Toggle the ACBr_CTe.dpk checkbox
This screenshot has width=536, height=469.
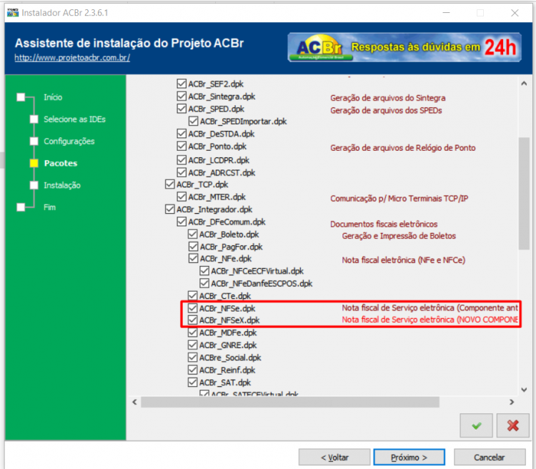pyautogui.click(x=193, y=295)
